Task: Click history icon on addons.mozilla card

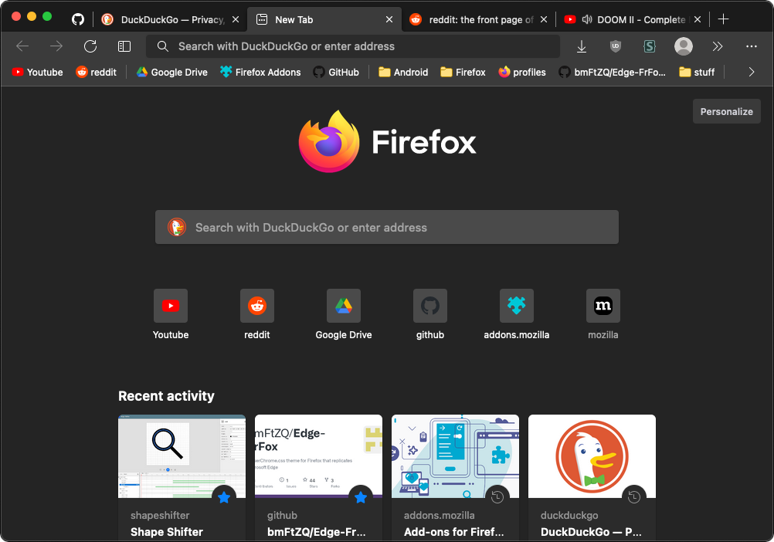Action: pos(497,497)
